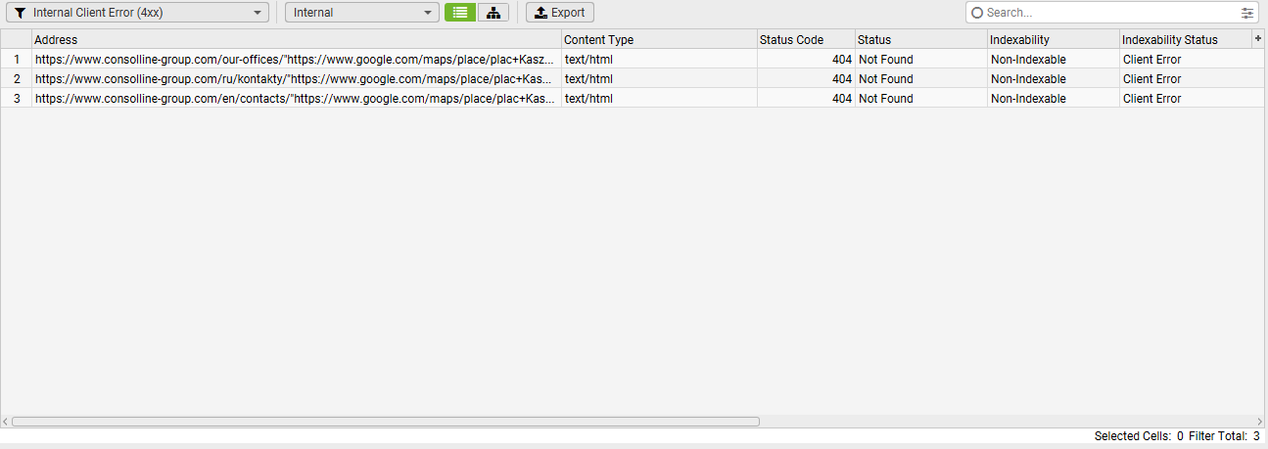Click Client Error cell in row 1
Screen dimensions: 1268x449
1192,59
